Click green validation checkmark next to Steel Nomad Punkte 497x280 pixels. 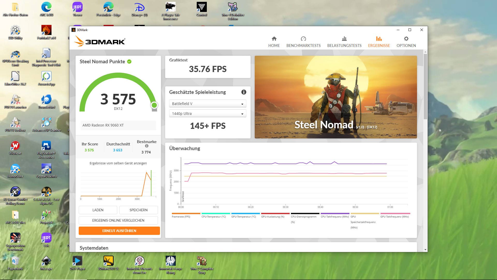point(129,61)
